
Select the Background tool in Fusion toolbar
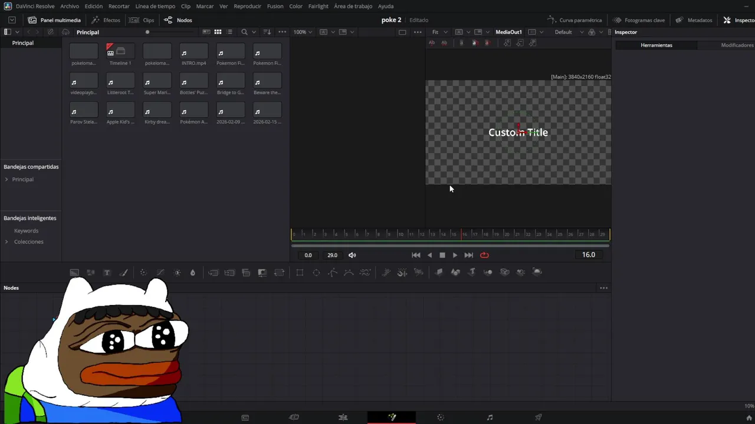pos(74,273)
